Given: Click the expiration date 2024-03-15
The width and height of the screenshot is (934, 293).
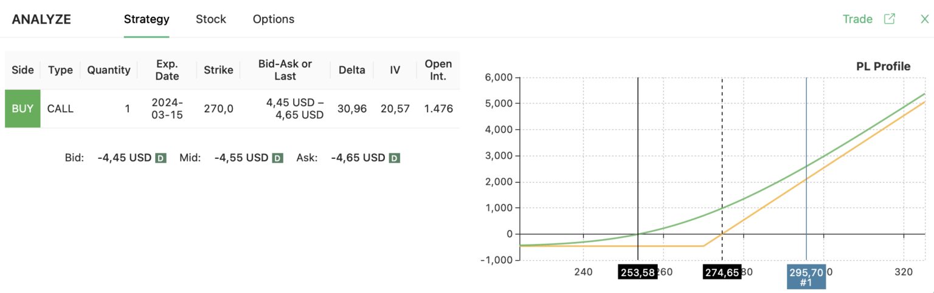Looking at the screenshot, I should click(167, 109).
